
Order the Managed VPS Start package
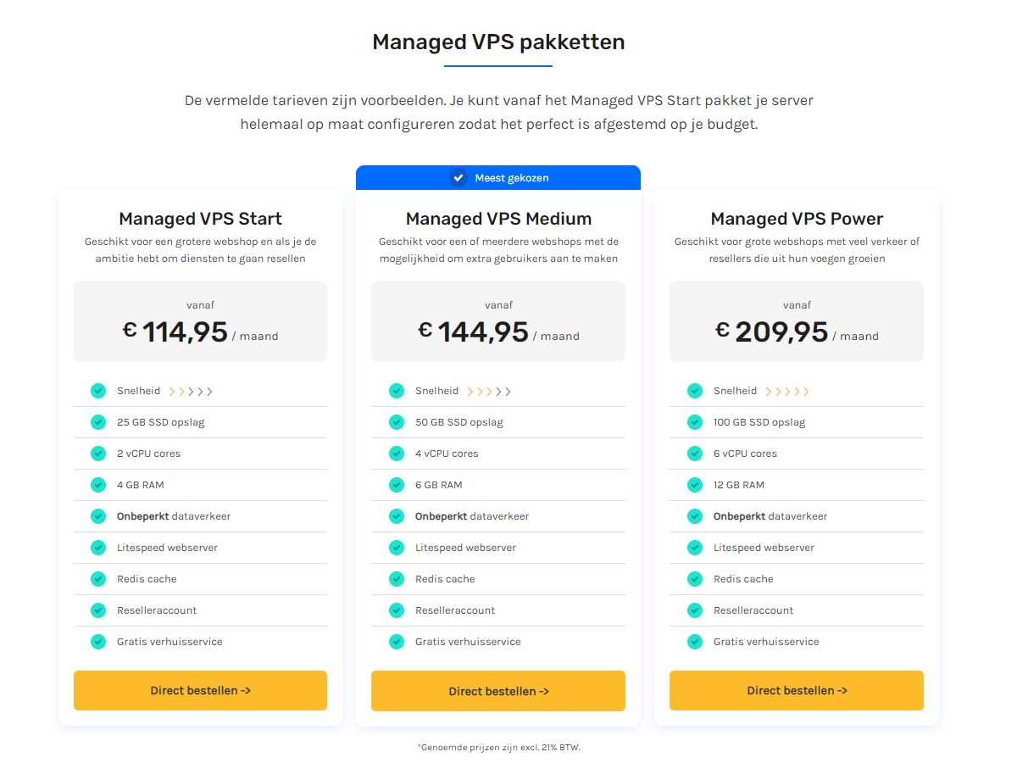point(200,690)
